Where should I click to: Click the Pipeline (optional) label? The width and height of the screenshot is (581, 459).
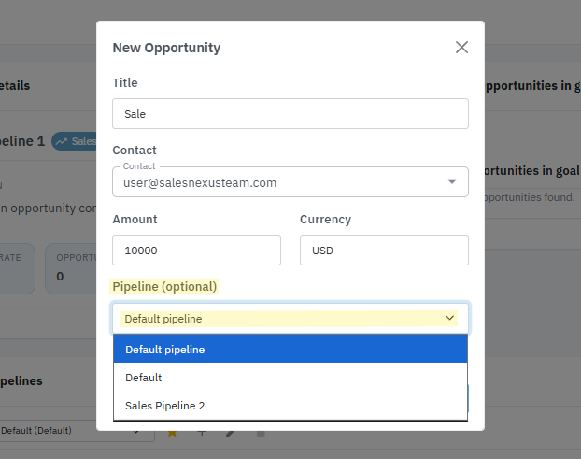164,286
